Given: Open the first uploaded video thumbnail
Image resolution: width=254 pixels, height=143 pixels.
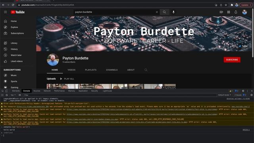Looking at the screenshot, I should tap(63, 86).
